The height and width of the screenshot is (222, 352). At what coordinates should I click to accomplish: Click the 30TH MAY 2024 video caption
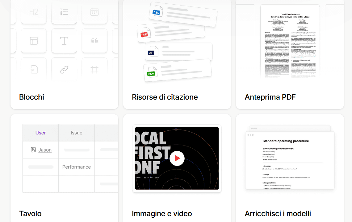(152, 177)
